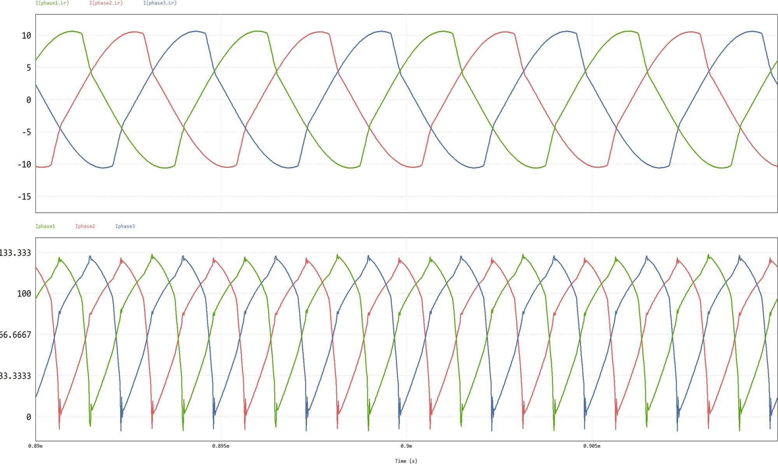Click the 0.895m time axis label

221,446
